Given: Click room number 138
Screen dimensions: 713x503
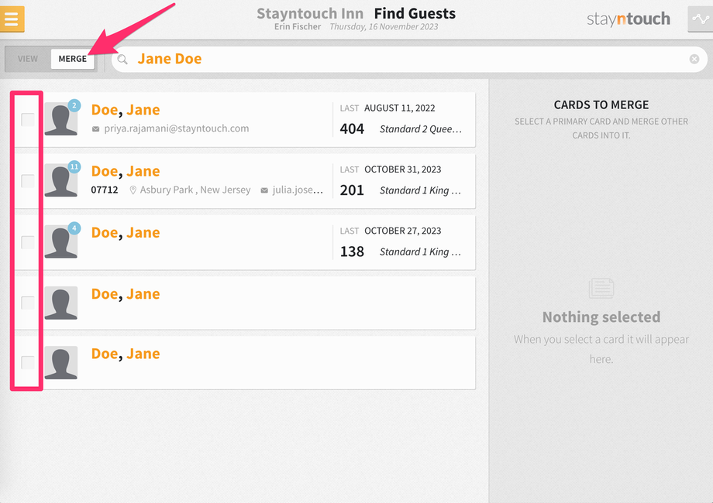Looking at the screenshot, I should click(x=352, y=251).
